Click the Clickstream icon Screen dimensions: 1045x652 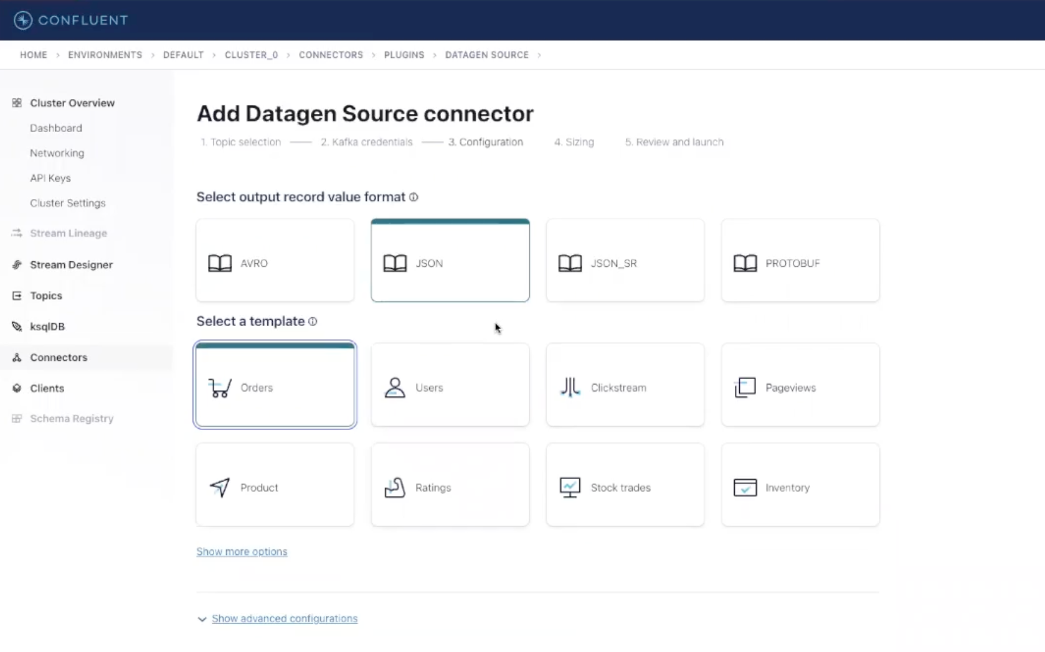570,388
